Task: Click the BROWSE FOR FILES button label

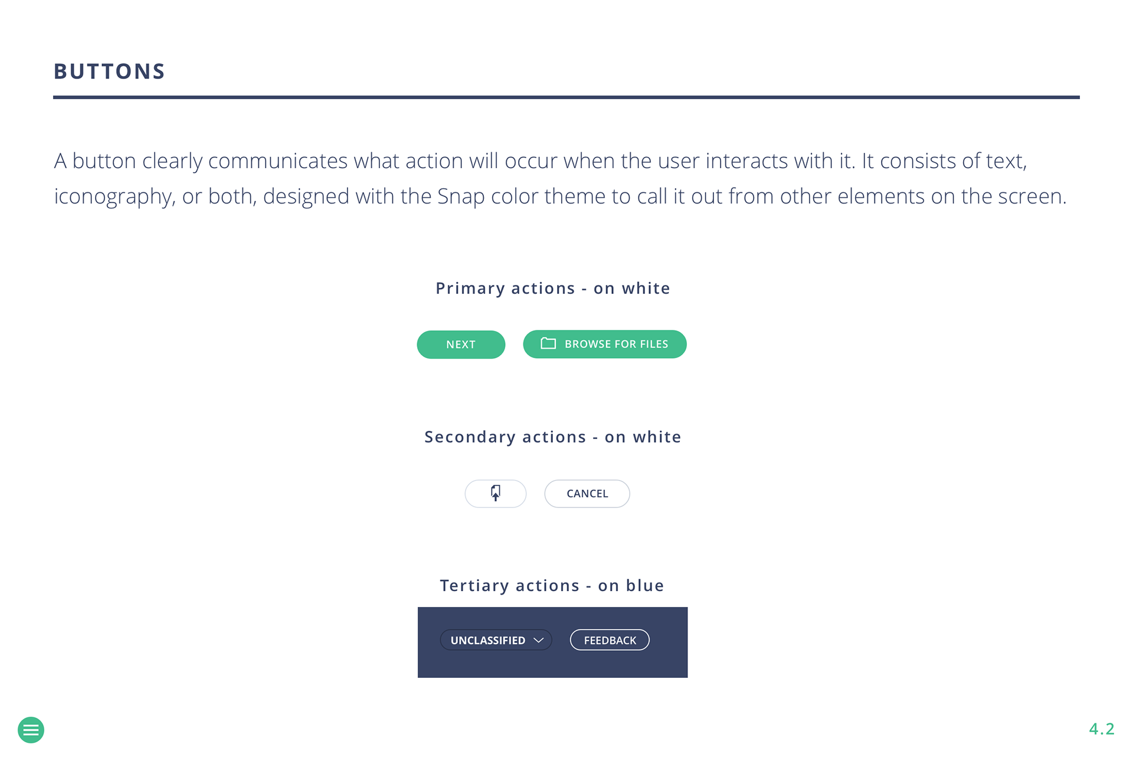Action: [616, 344]
